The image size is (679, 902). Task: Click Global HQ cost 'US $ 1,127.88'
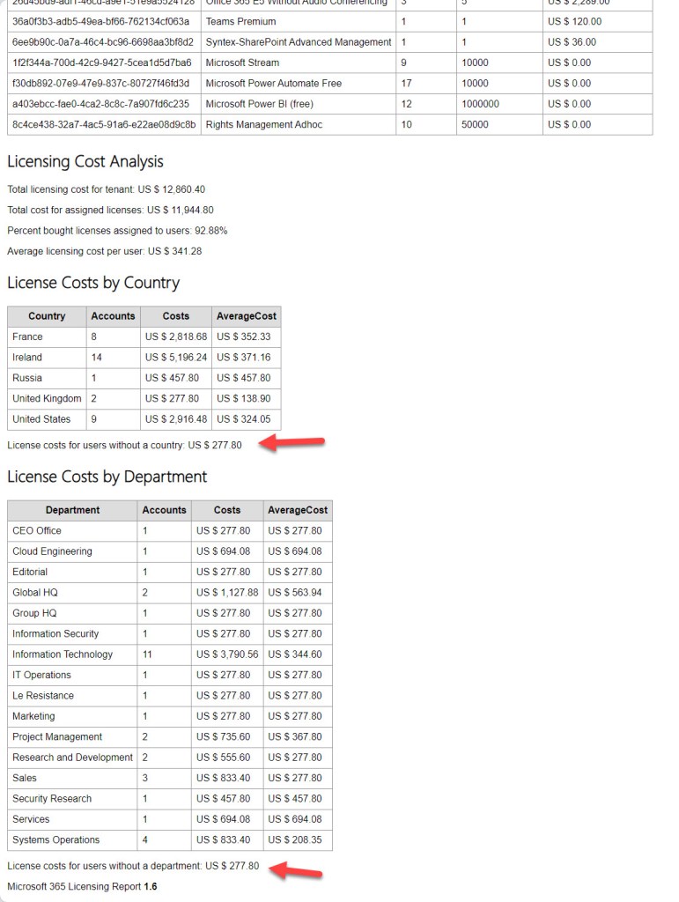(227, 593)
